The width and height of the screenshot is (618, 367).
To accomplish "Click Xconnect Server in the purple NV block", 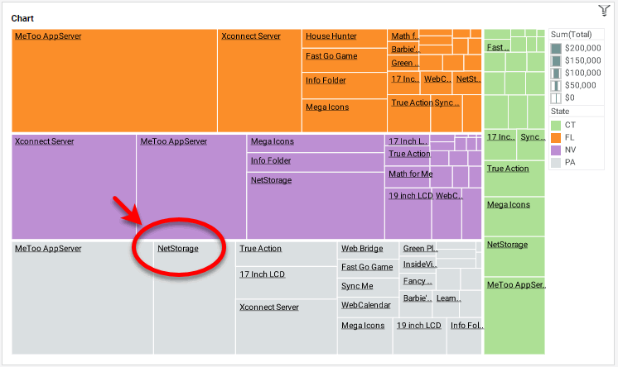I will 44,141.
